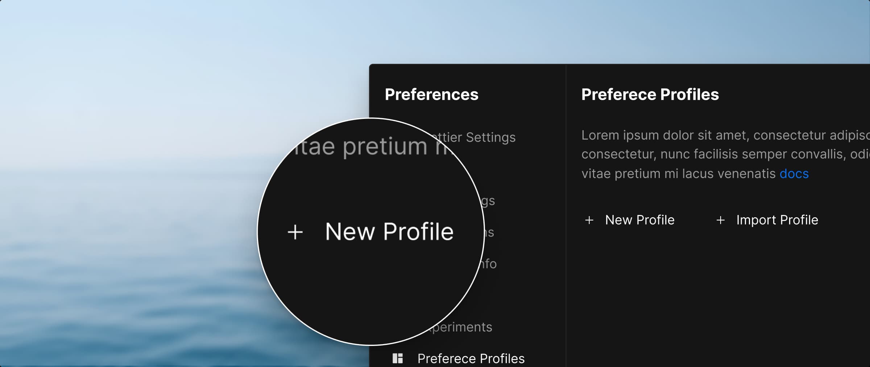Click the Lorem ipsum description text area
The width and height of the screenshot is (870, 367).
click(x=707, y=154)
